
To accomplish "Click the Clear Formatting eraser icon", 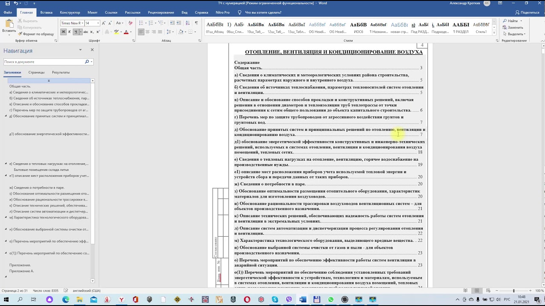I will pyautogui.click(x=130, y=23).
